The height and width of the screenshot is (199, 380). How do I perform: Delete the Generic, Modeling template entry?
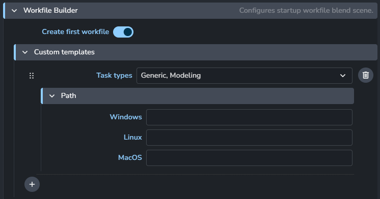(x=365, y=75)
